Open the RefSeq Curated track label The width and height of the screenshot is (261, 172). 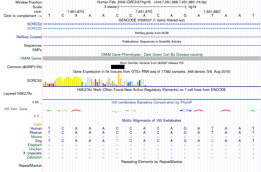(29, 37)
